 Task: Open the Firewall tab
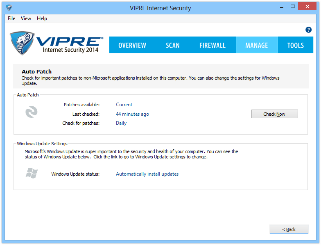(x=212, y=45)
